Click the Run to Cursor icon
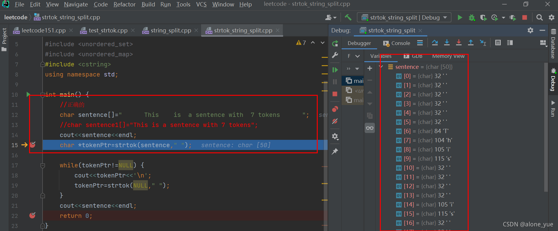 pyautogui.click(x=483, y=43)
